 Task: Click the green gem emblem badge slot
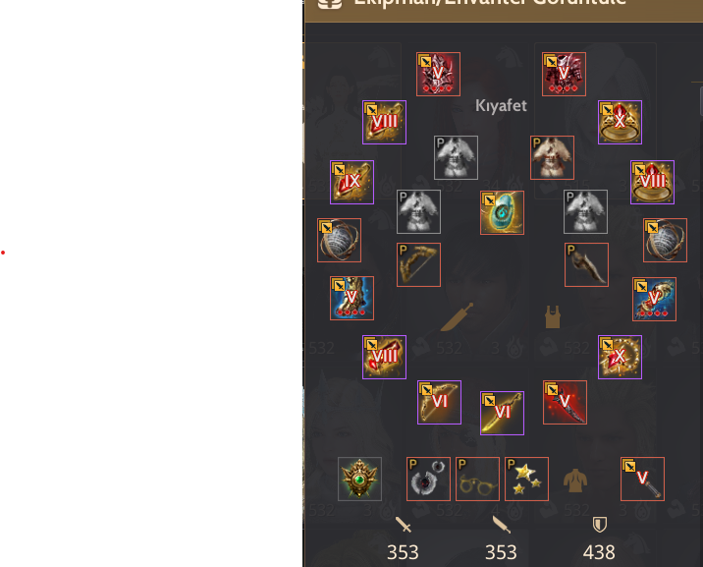[359, 480]
